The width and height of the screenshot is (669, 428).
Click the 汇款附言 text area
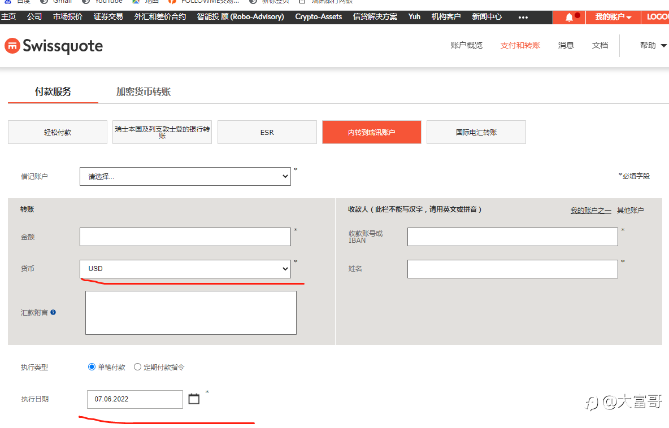191,313
